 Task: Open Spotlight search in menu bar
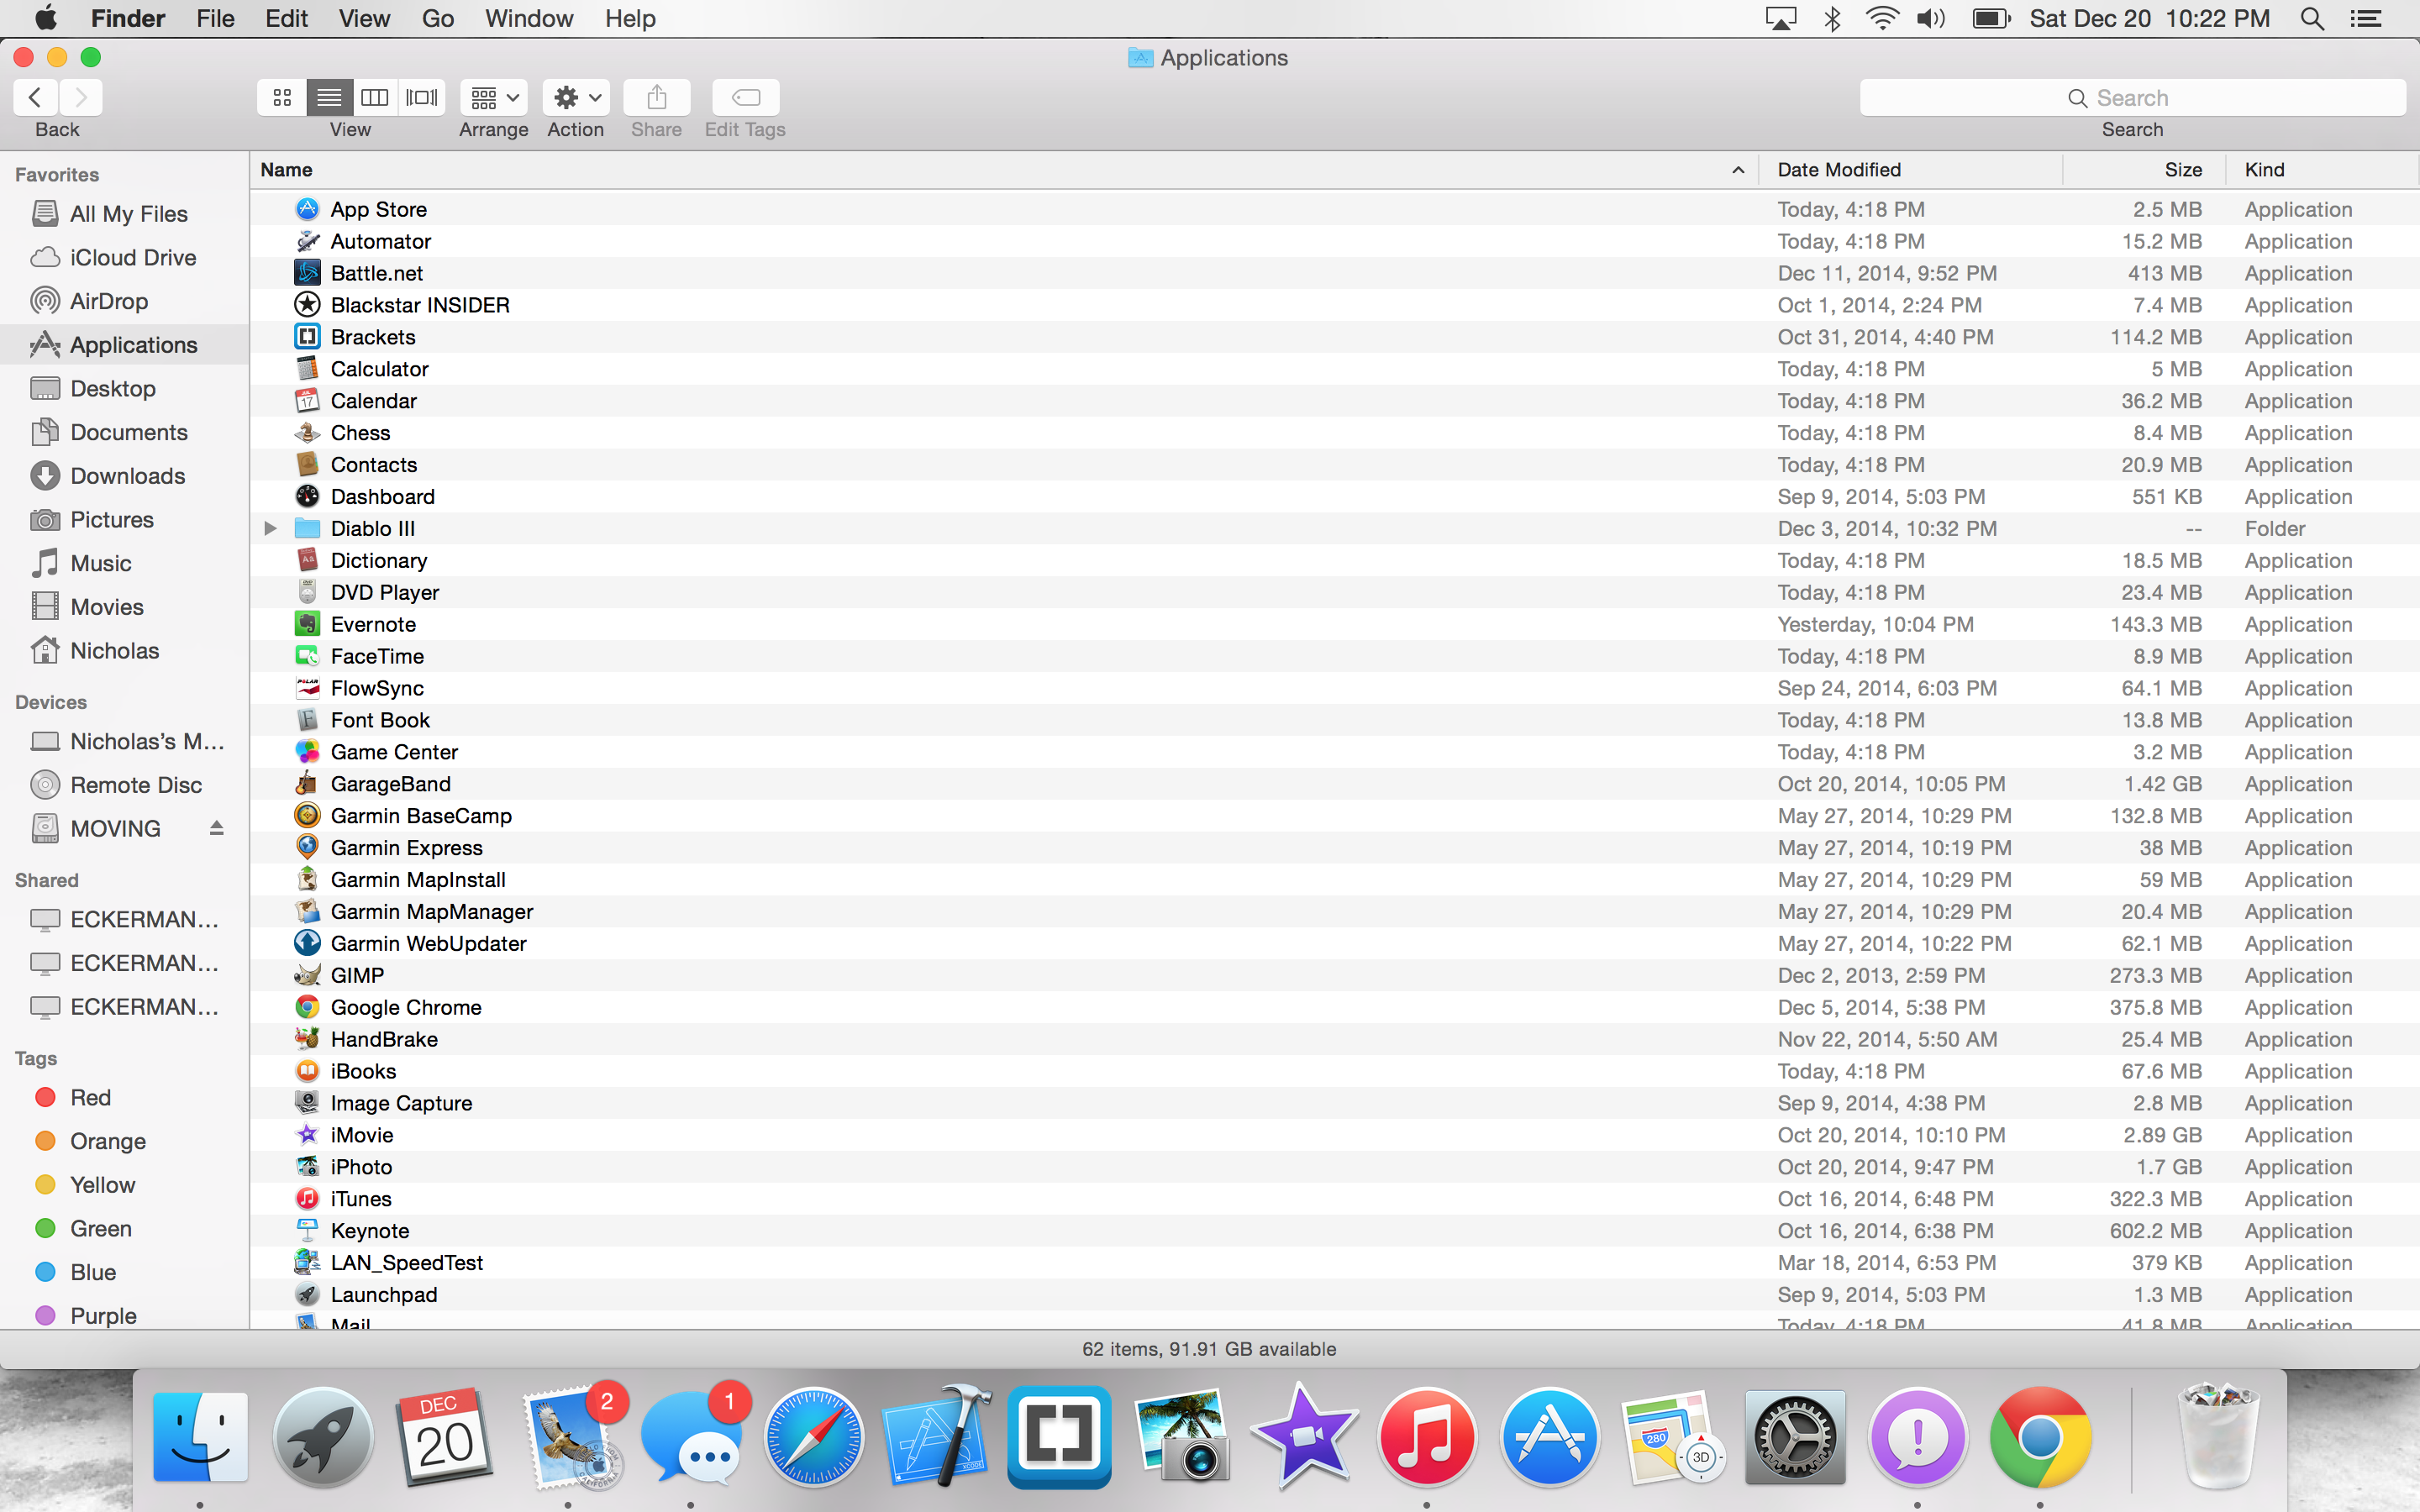click(x=2311, y=19)
